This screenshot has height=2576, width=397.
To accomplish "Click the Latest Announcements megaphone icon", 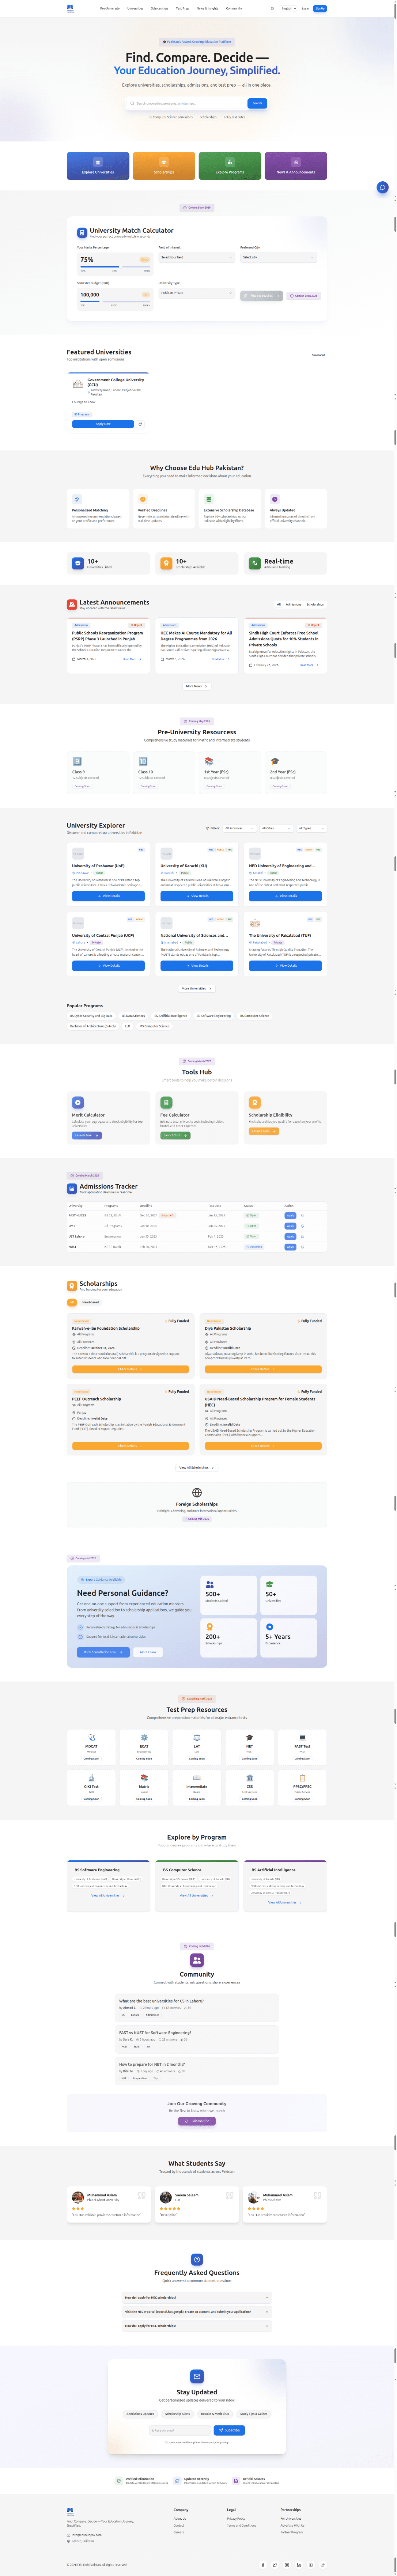I will click(x=72, y=604).
